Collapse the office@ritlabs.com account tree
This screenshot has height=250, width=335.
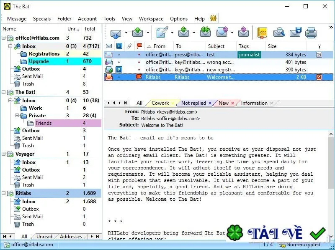click(4, 38)
